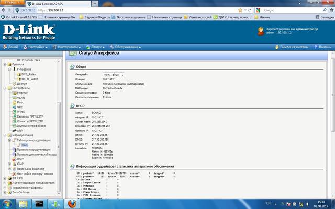
Task: Open a new browser tab
Action: 95,4
